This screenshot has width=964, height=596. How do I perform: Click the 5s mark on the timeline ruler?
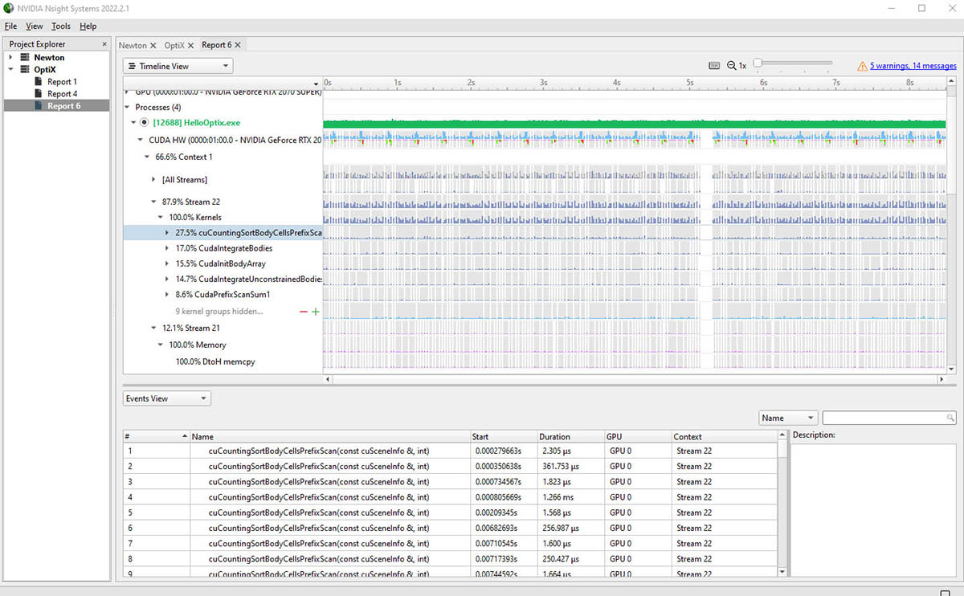click(x=689, y=83)
